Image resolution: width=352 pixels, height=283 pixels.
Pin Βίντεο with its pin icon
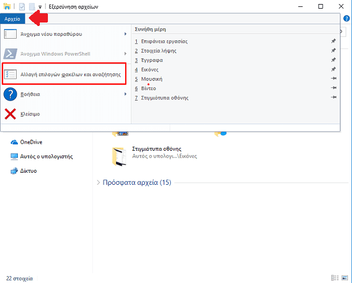tap(334, 88)
